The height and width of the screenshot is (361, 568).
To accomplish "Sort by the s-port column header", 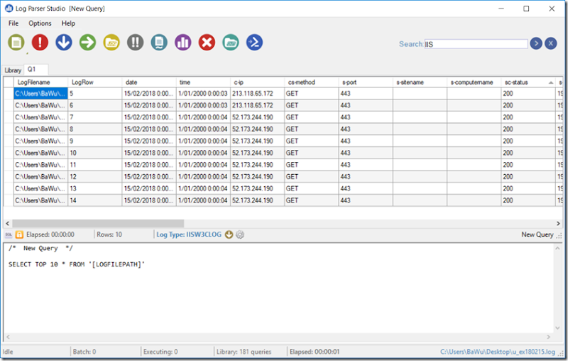I will (x=366, y=82).
